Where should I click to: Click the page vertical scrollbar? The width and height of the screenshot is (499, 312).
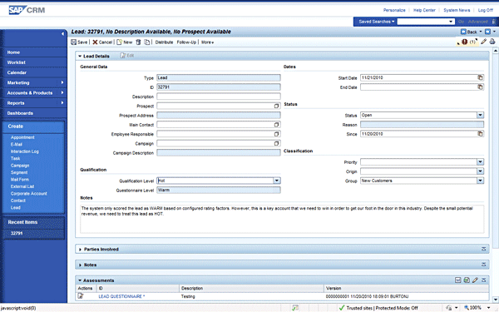[496, 175]
